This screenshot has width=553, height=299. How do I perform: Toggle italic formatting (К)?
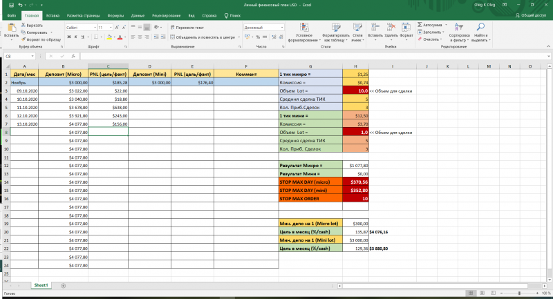(75, 37)
